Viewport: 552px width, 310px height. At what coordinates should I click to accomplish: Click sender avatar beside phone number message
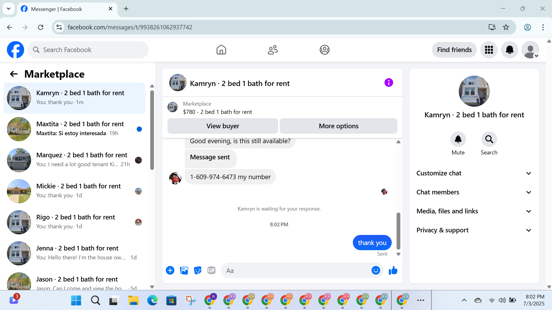click(x=175, y=178)
